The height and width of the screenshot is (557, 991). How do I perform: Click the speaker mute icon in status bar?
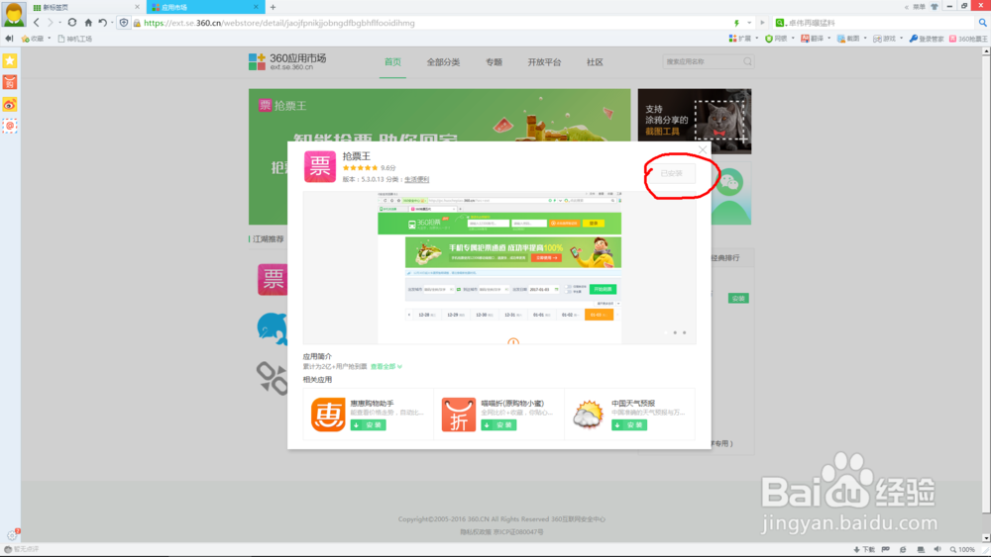937,549
